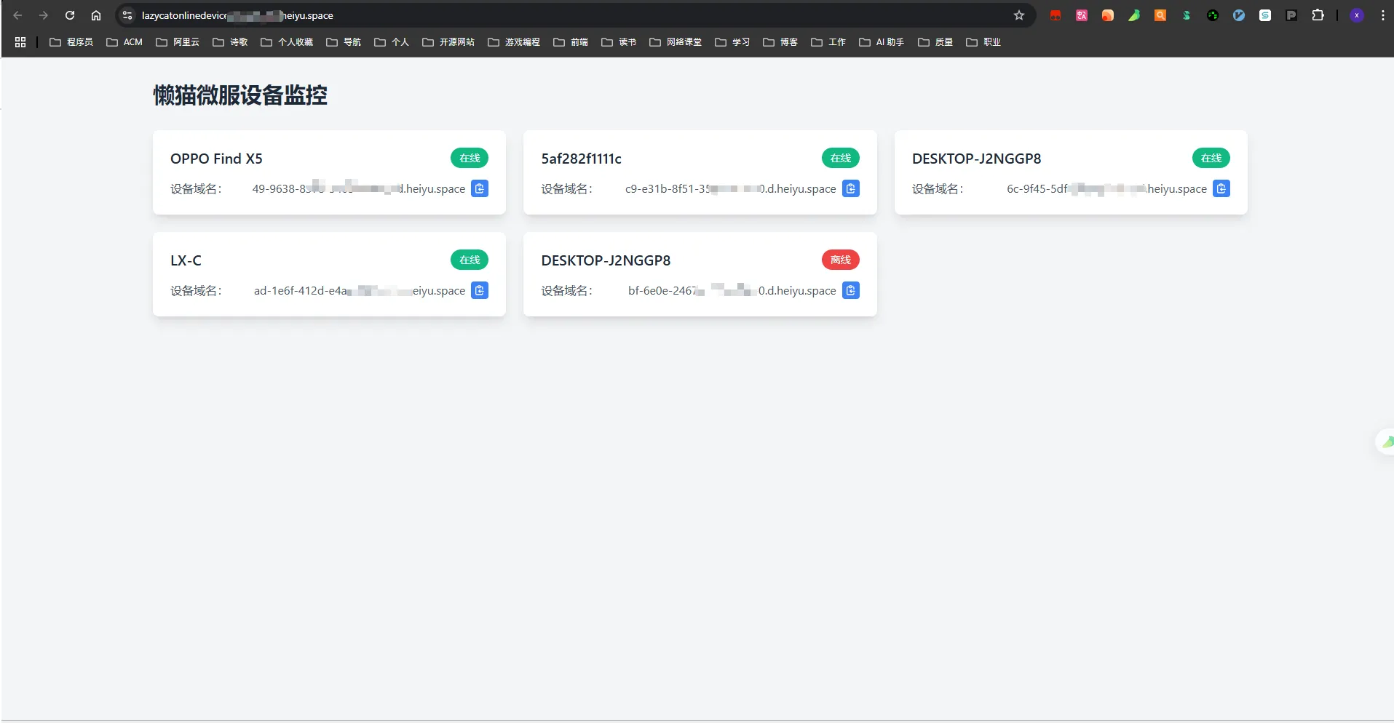Copy the 5af282f1111c device domain
1394x723 pixels.
(x=850, y=188)
